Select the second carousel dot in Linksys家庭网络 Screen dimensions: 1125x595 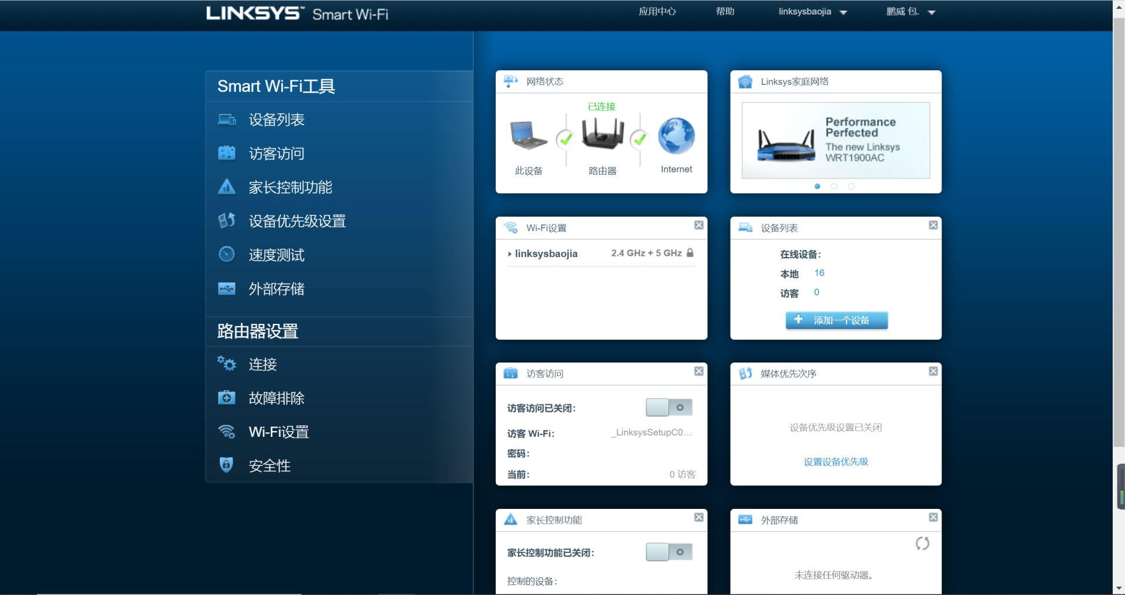pyautogui.click(x=834, y=186)
